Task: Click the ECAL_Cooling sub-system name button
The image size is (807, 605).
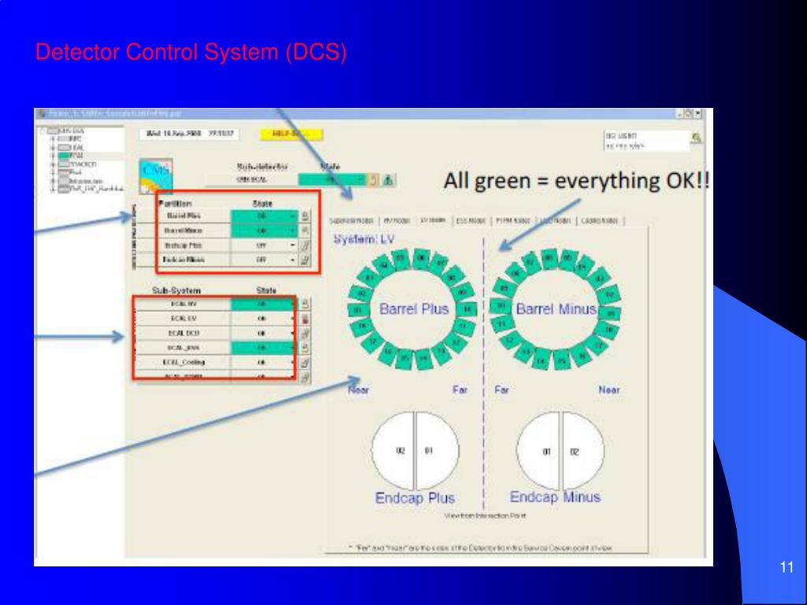Action: [184, 362]
